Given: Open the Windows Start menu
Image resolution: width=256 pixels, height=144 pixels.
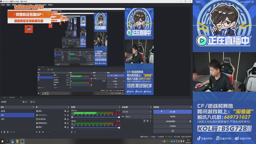Looking at the screenshot, I should click(x=2, y=141).
